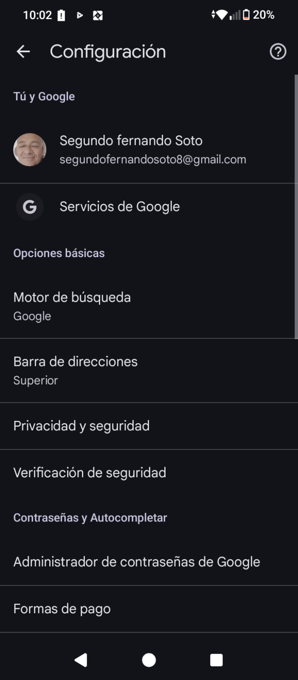The height and width of the screenshot is (680, 298).
Task: Open Administrador de contraseñas de Google
Action: click(x=137, y=562)
